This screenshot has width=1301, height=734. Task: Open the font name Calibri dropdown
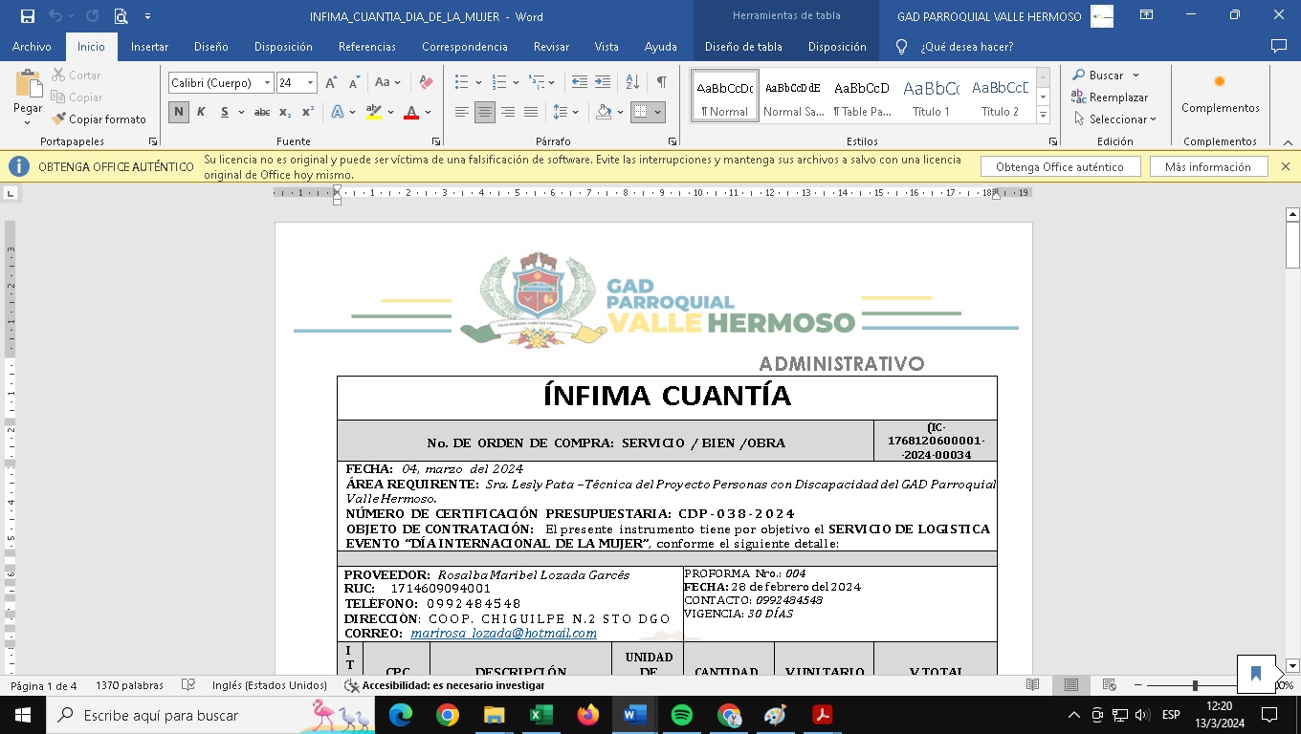[x=267, y=83]
